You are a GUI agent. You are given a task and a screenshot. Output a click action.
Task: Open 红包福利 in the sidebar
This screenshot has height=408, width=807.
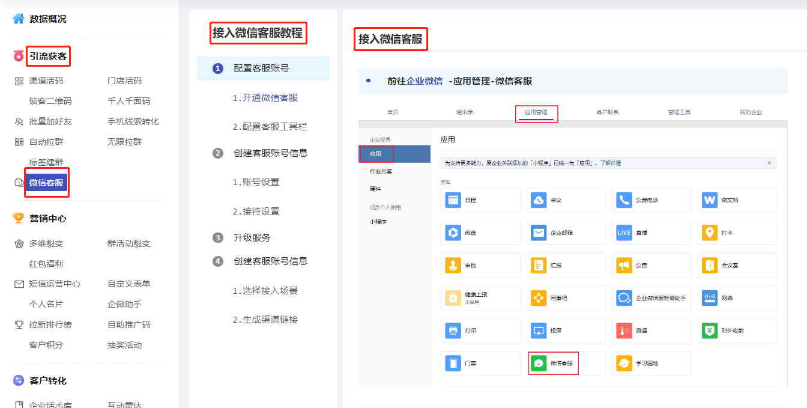coord(46,264)
